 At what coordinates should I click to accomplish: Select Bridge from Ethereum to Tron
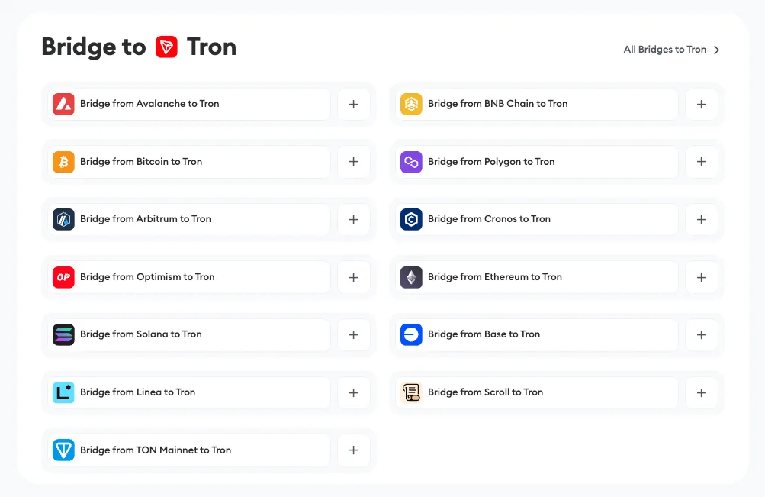pyautogui.click(x=494, y=277)
